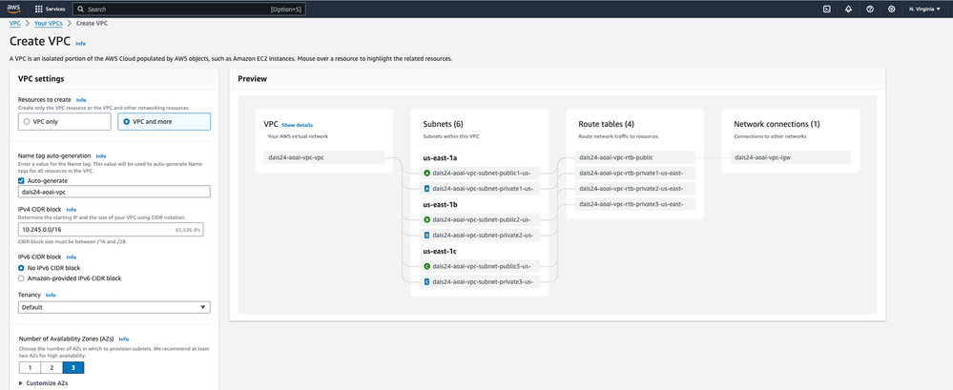This screenshot has height=390, width=953.
Task: Open the Services grid menu
Action: pos(39,10)
